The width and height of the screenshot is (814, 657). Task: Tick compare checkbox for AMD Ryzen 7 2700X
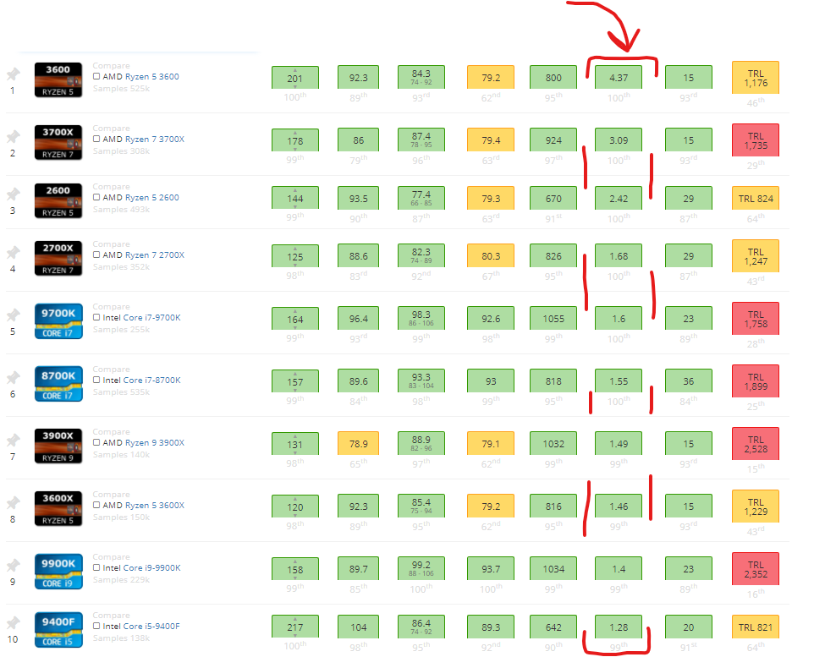(96, 255)
